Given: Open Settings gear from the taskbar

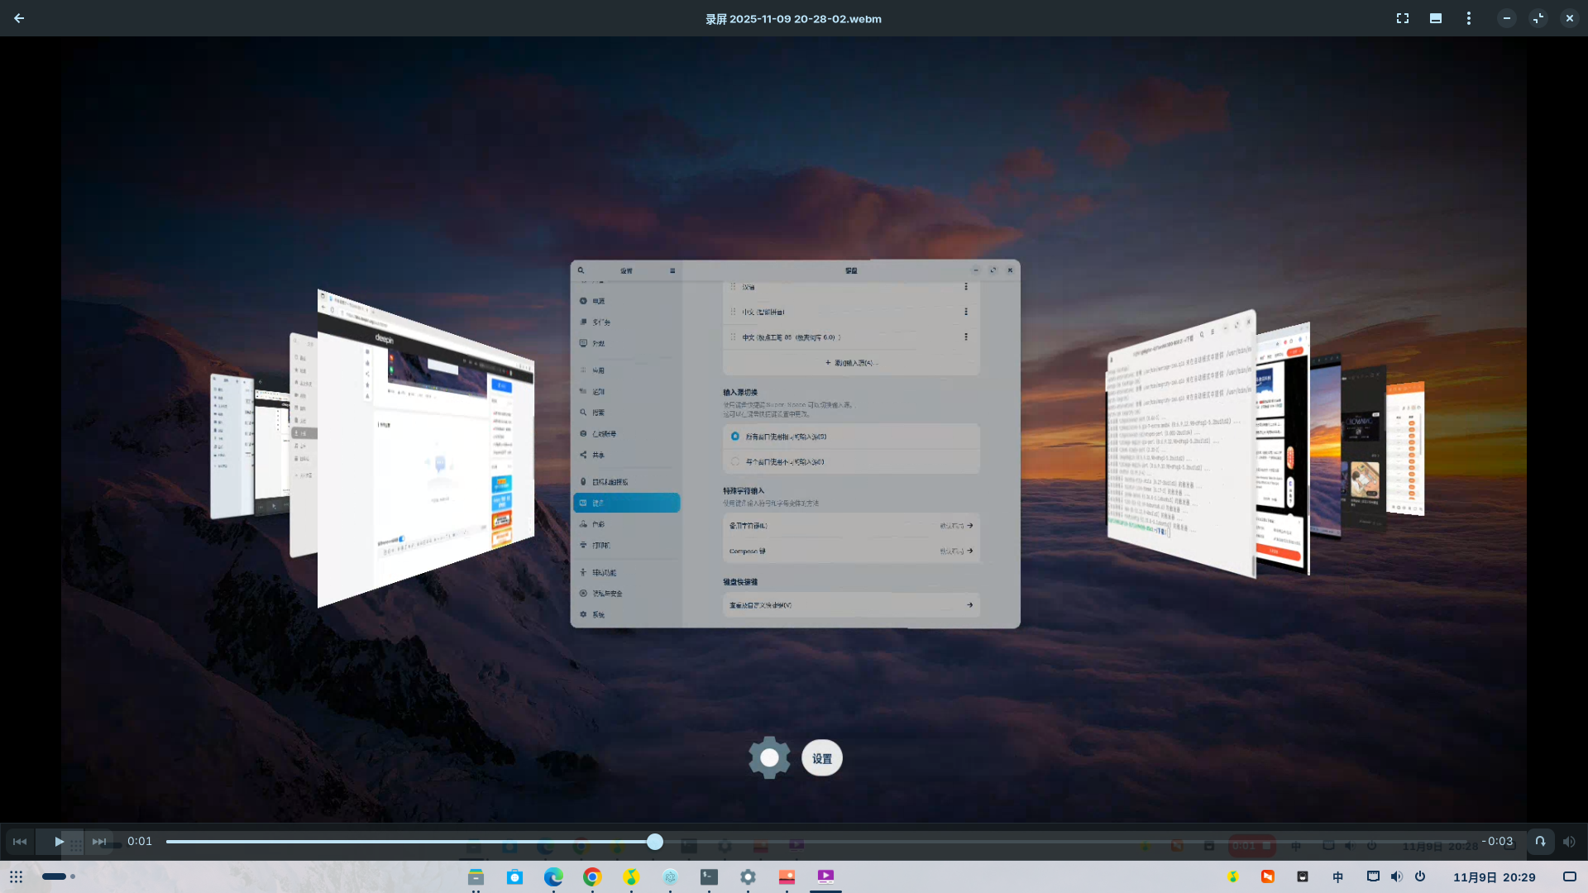Looking at the screenshot, I should point(748,877).
